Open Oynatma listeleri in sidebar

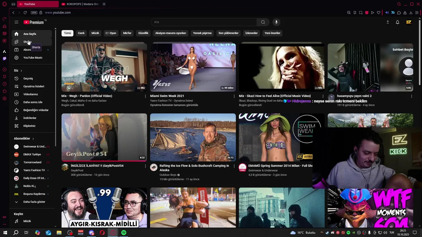[32, 87]
